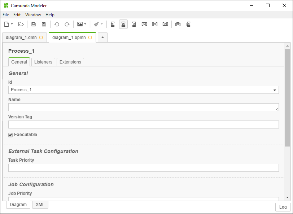Open the File menu
Viewport: 293px width, 214px height.
(x=6, y=15)
